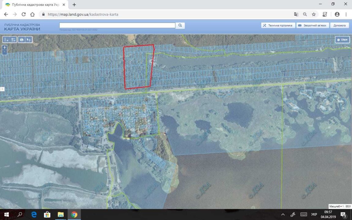Zoom in on the map

pos(5,48)
